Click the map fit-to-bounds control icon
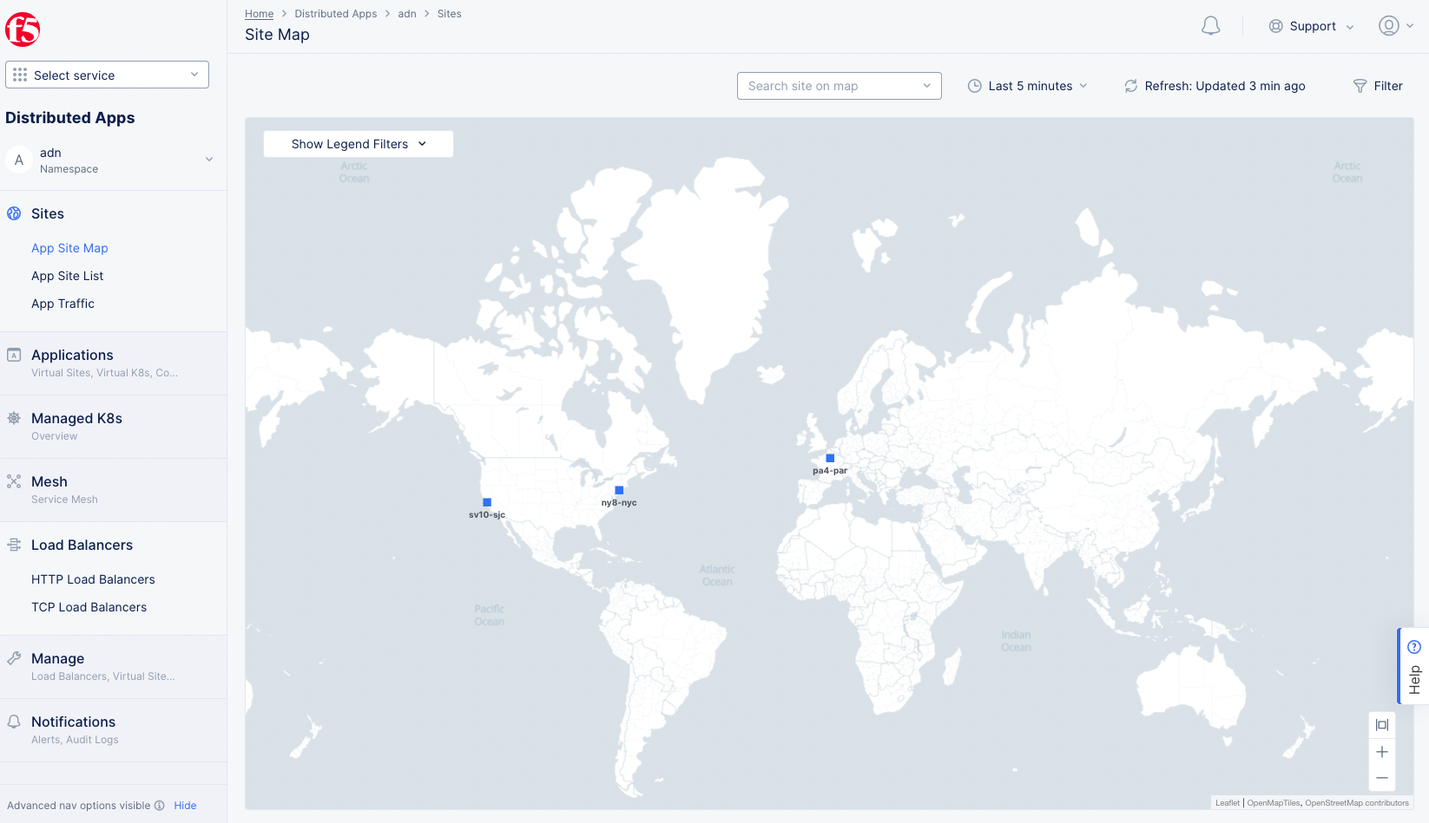Screen dimensions: 1429x823 point(1382,725)
